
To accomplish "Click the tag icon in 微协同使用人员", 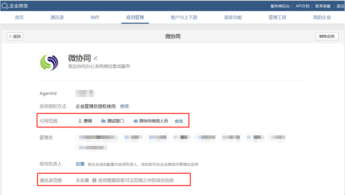I will pyautogui.click(x=135, y=121).
